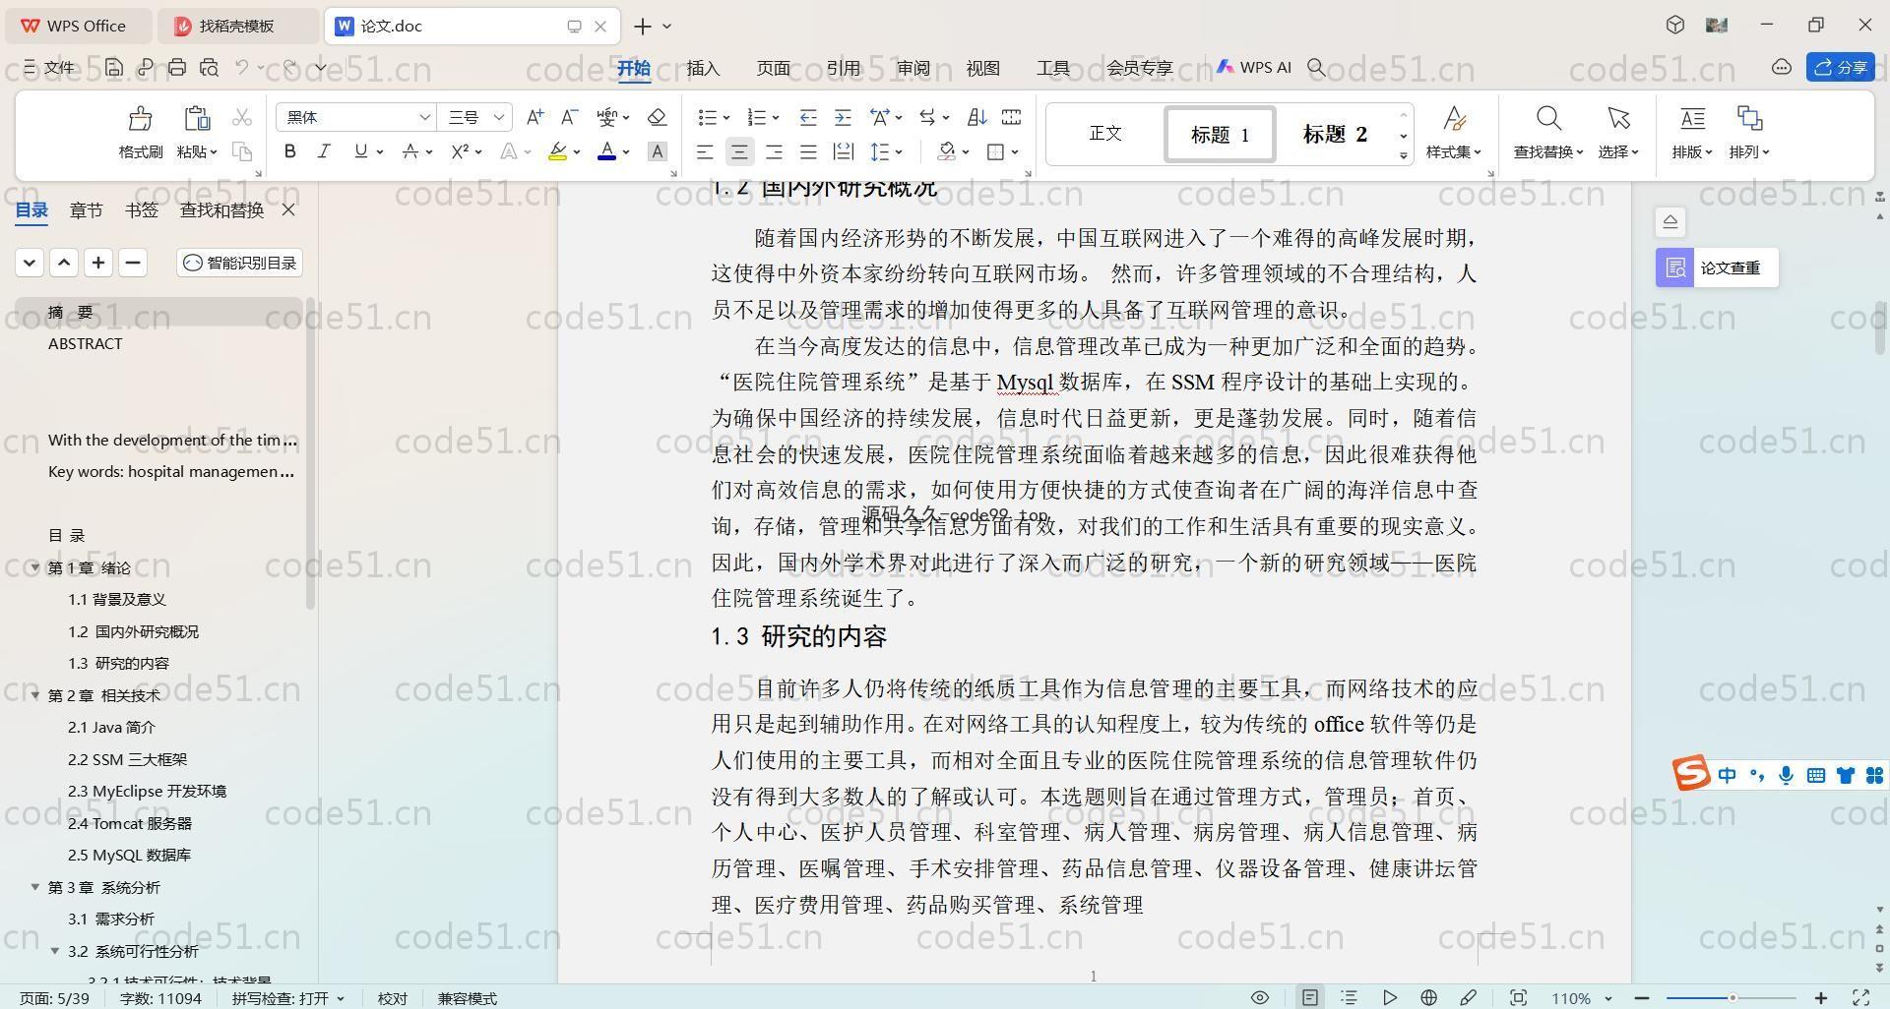This screenshot has height=1009, width=1890.
Task: Click the Print icon in quick toolbar
Action: pos(177,67)
